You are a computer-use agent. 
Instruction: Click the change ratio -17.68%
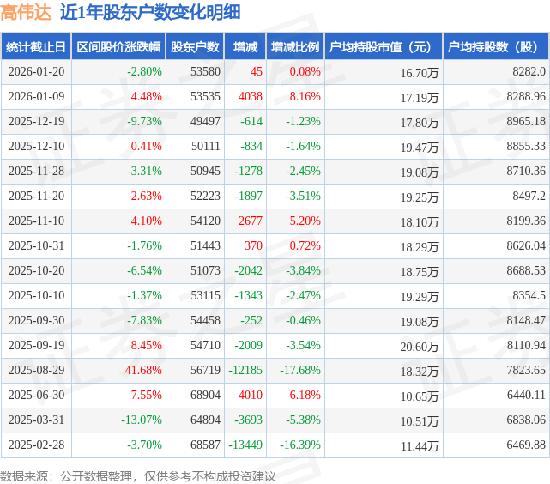300,371
